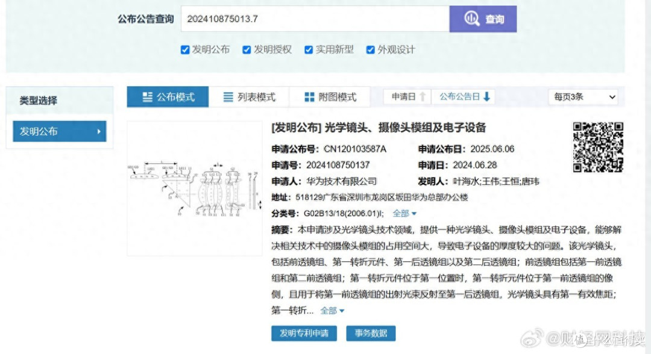
Task: Click inventors 叶海水;王伟;王恒;唐玮
Action: [x=495, y=181]
